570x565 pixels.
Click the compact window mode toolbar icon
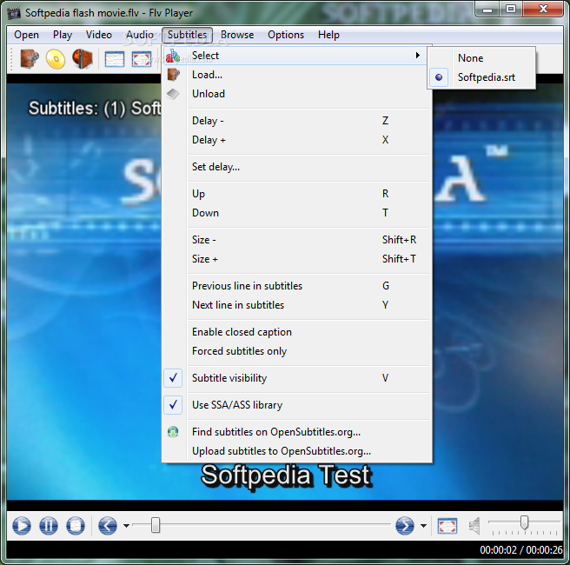tap(115, 59)
